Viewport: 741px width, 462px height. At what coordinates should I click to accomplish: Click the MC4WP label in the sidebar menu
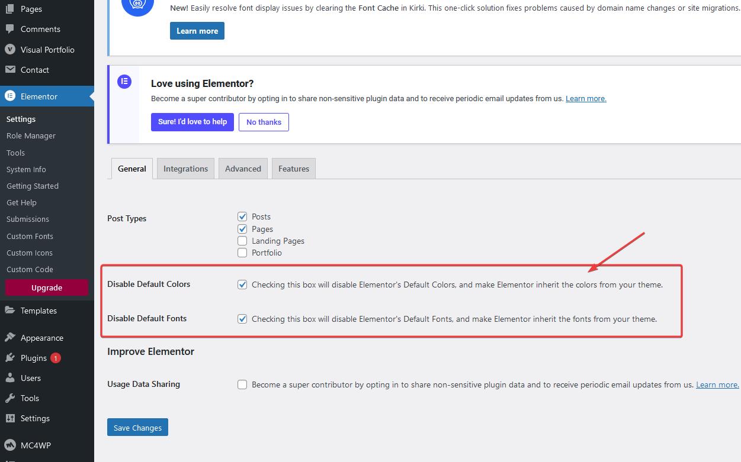[x=36, y=445]
